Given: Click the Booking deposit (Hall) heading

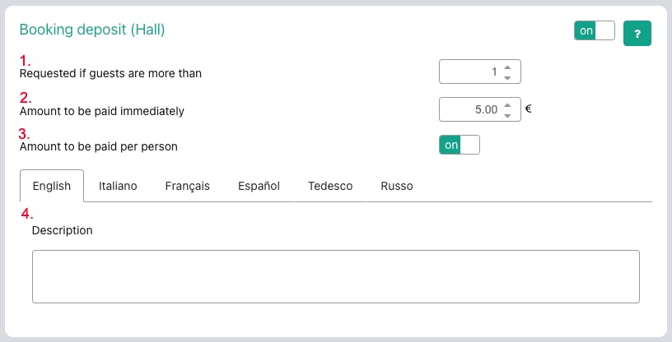Looking at the screenshot, I should (92, 30).
